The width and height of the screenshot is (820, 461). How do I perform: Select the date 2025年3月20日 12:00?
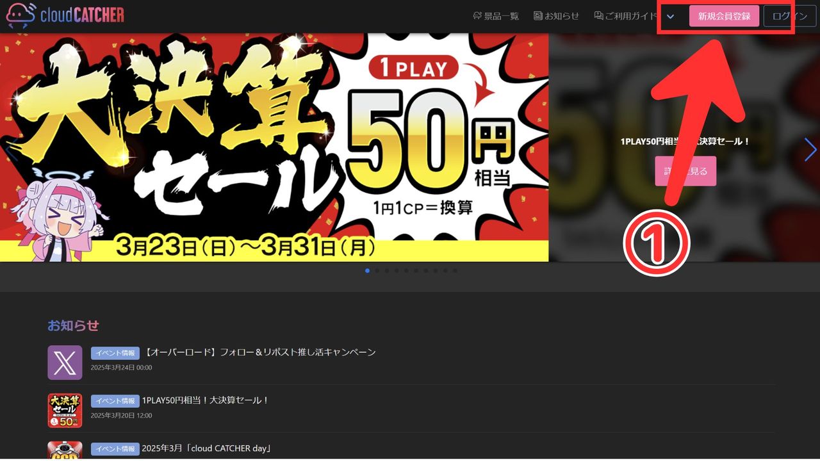pyautogui.click(x=121, y=416)
